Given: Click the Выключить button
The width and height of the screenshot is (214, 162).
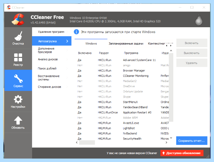Looking at the screenshot, I should click(192, 53).
